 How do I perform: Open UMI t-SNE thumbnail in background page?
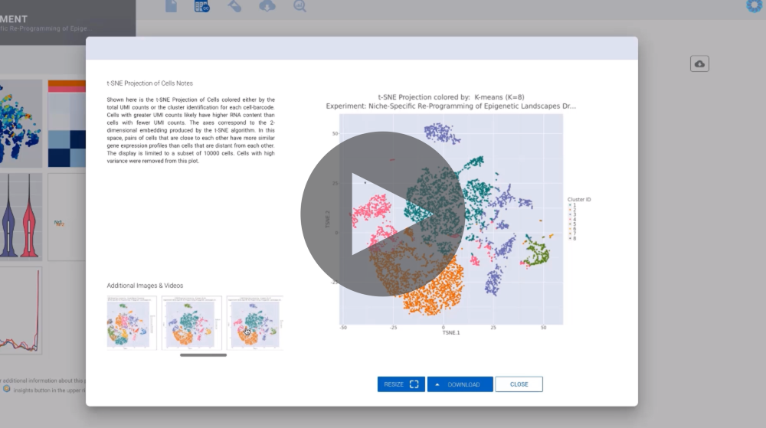point(21,124)
